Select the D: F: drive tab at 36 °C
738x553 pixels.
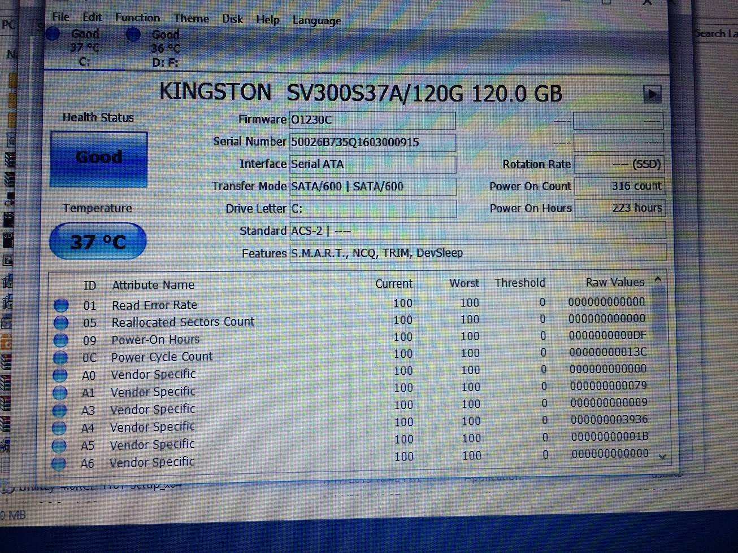(165, 49)
